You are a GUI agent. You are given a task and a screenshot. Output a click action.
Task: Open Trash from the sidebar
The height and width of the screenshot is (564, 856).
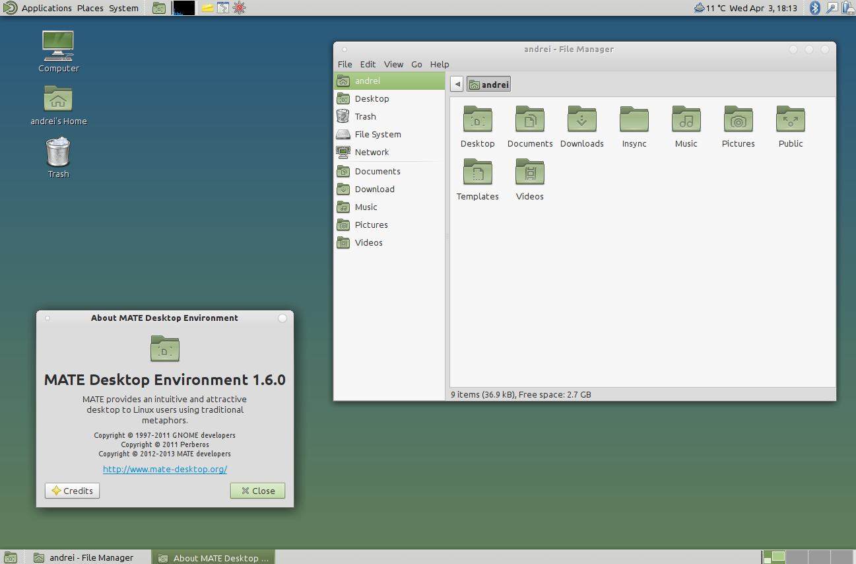coord(389,116)
